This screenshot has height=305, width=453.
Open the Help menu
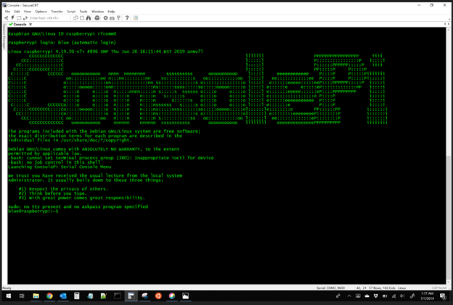(111, 12)
